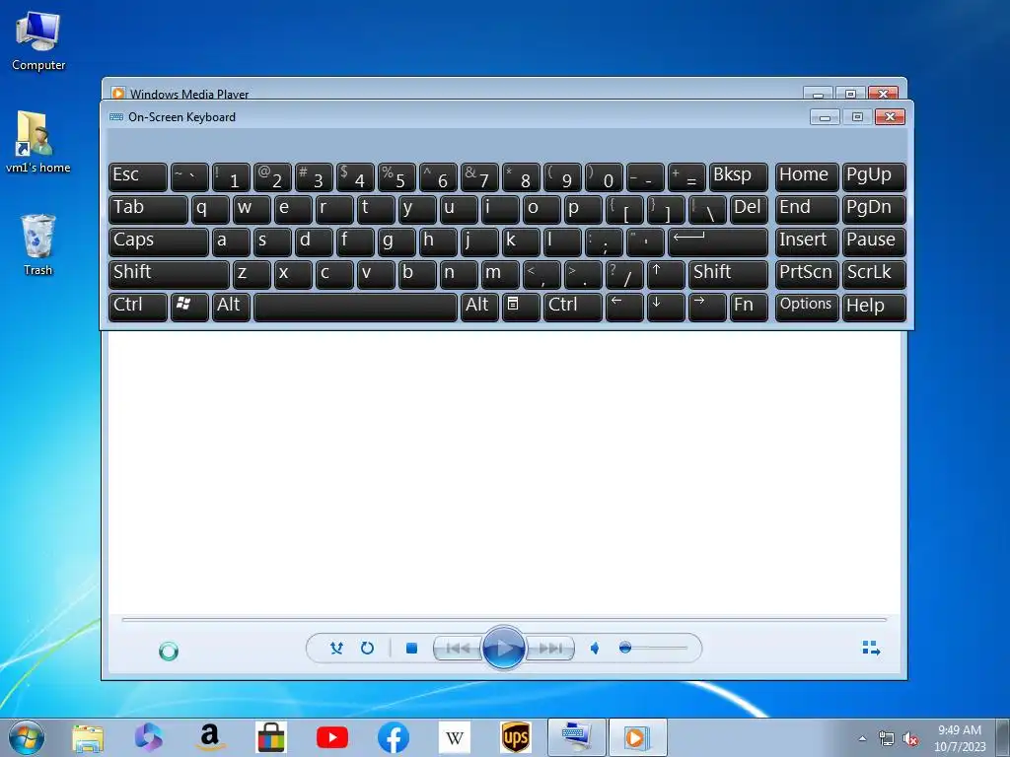The width and height of the screenshot is (1010, 757).
Task: Click the spacebar on the On-Screen Keyboard
Action: 355,308
